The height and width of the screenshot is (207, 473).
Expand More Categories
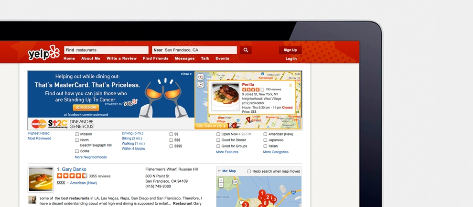tap(276, 152)
